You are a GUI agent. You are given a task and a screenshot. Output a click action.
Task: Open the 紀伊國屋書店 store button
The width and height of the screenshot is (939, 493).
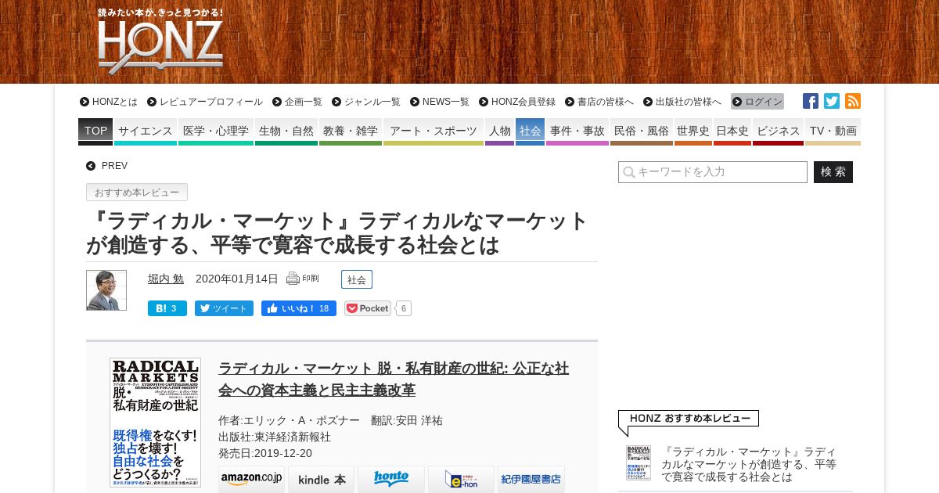click(531, 479)
